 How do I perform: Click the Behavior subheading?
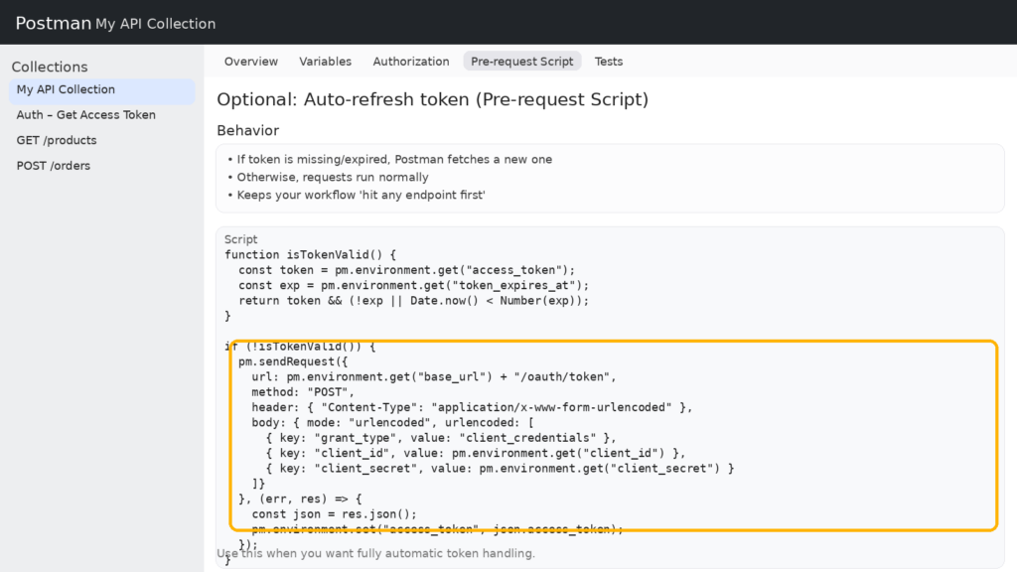tap(247, 131)
